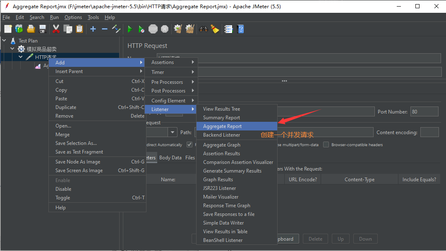The width and height of the screenshot is (446, 251).
Task: Click the Copy icon in toolbar
Action: (x=68, y=29)
